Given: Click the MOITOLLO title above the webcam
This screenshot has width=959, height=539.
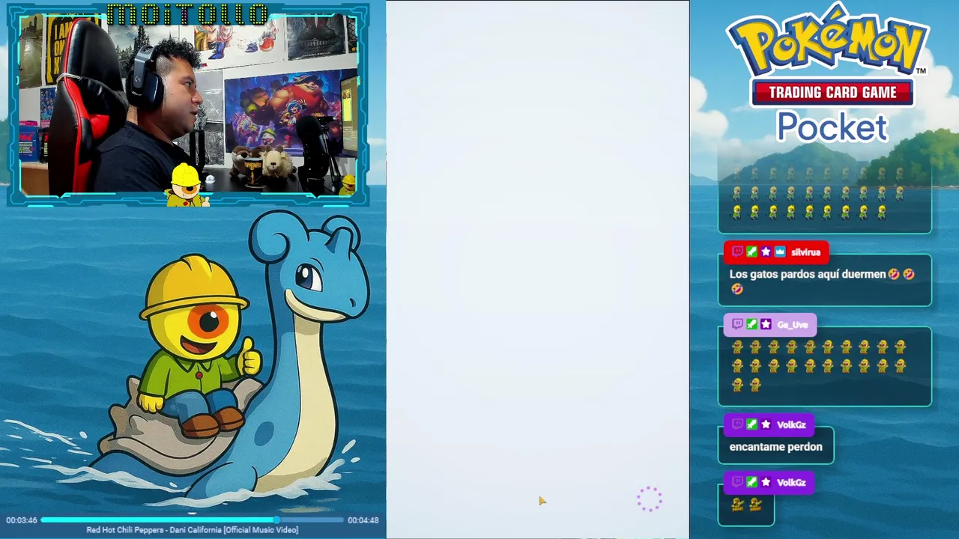Looking at the screenshot, I should [x=188, y=13].
